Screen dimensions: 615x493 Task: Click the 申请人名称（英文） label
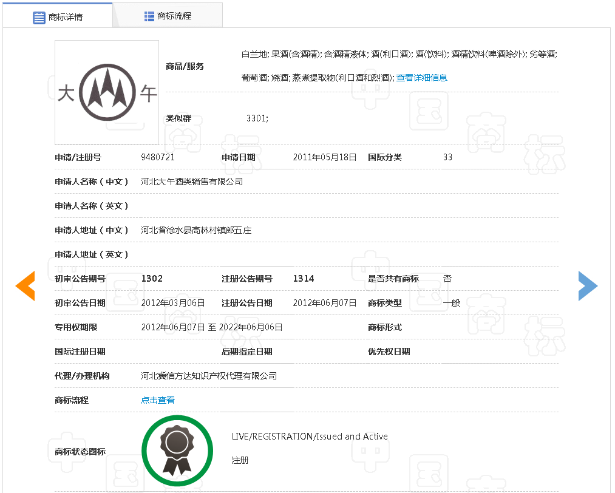(x=92, y=206)
